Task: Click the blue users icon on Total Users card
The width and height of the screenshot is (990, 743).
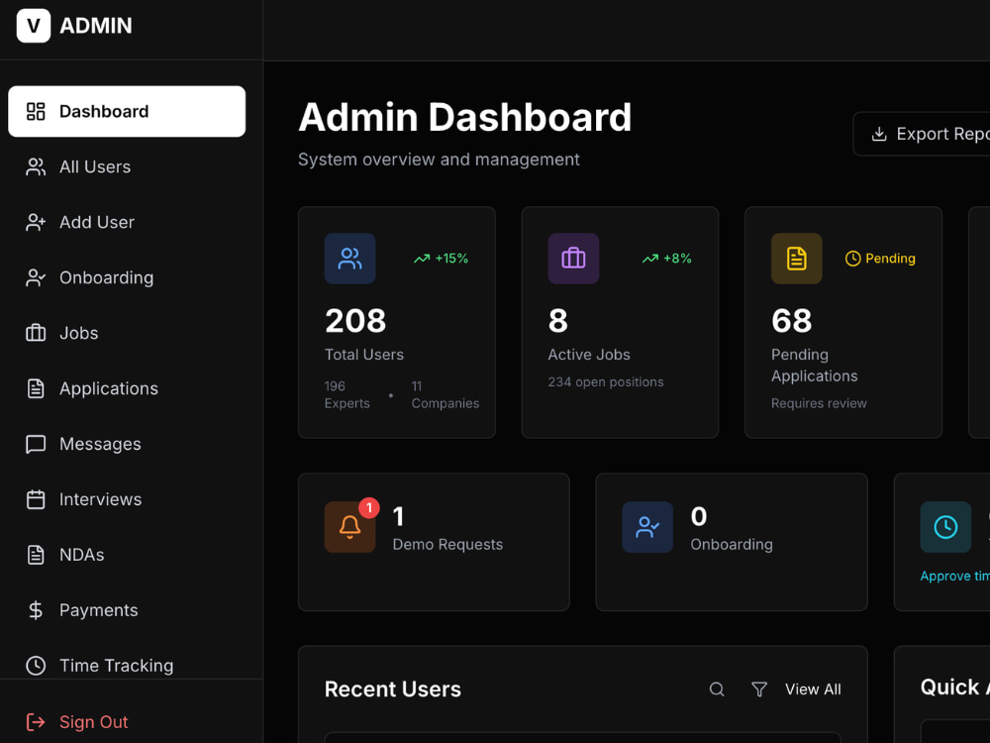Action: point(349,259)
